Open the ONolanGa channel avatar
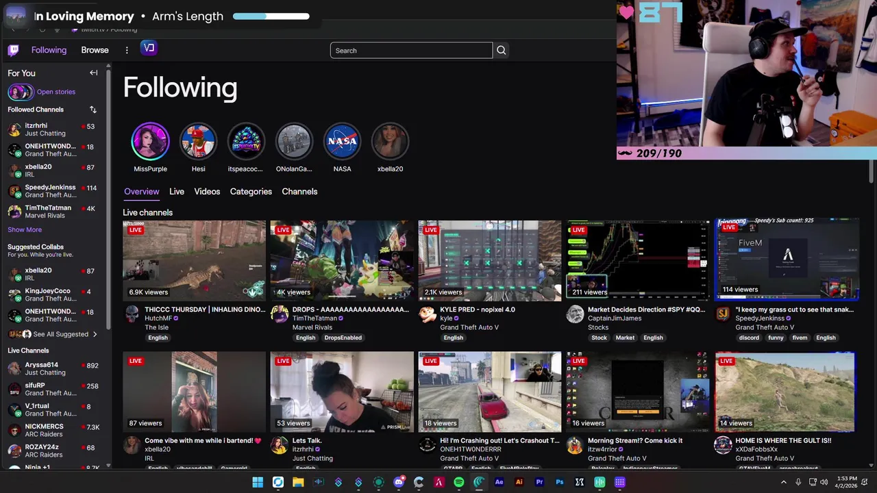The width and height of the screenshot is (877, 493). click(294, 141)
